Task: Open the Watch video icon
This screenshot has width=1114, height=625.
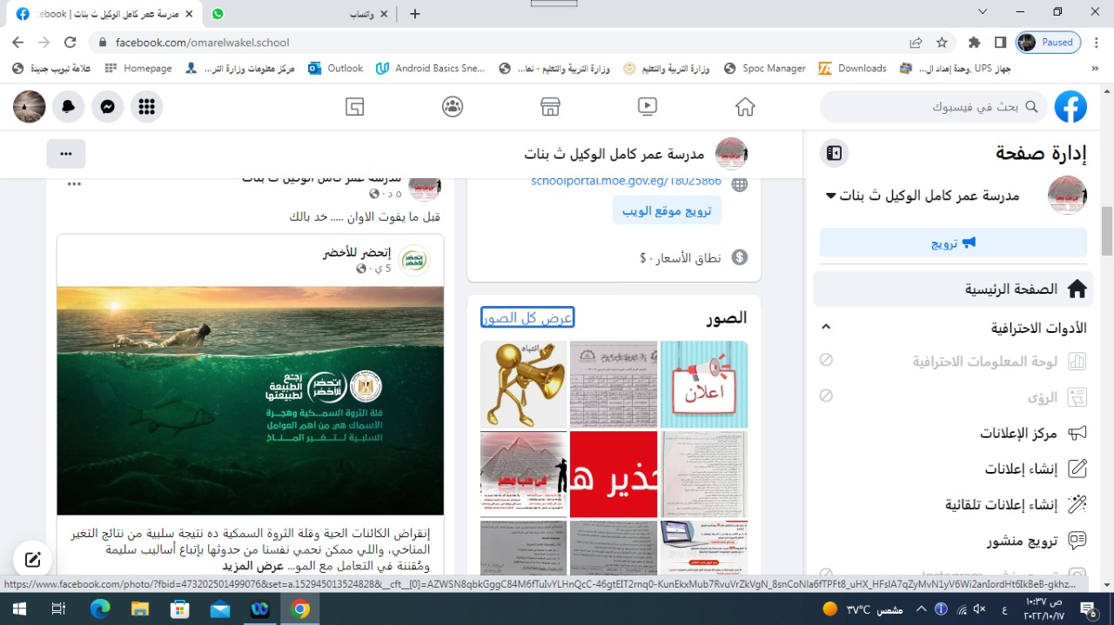Action: coord(647,107)
